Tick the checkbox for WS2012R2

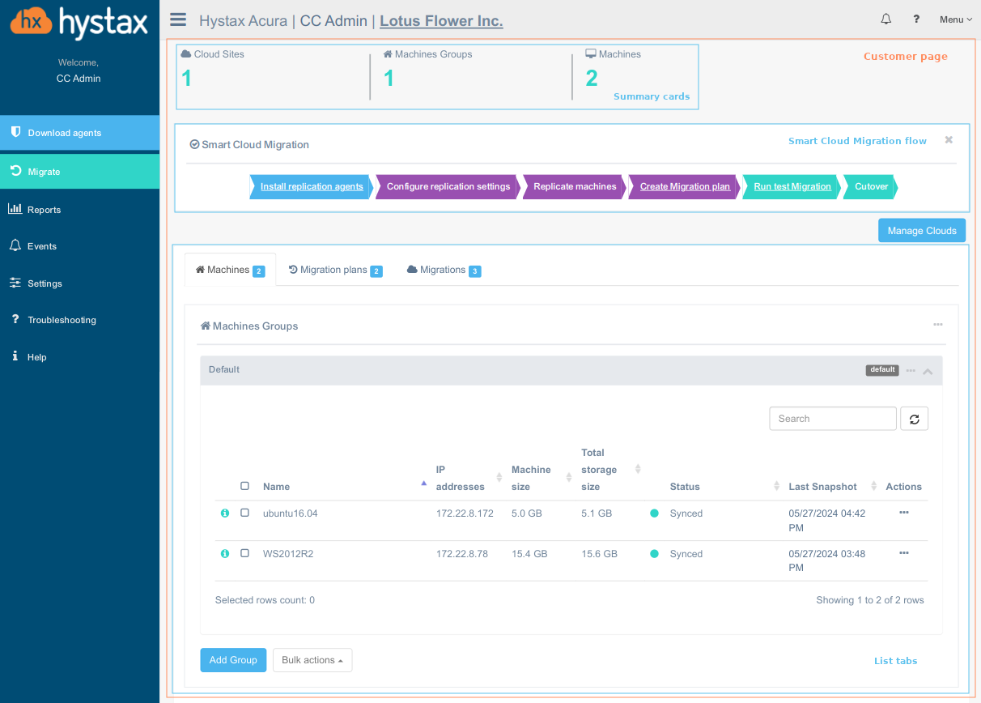pyautogui.click(x=245, y=553)
